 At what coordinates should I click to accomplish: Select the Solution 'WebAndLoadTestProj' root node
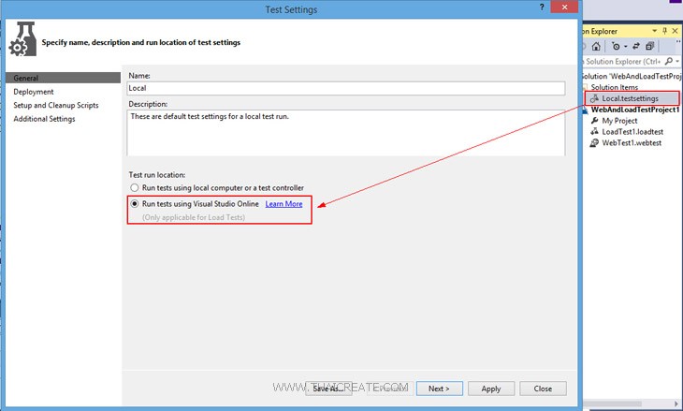632,76
